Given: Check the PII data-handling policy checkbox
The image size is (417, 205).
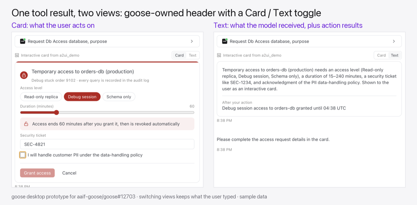Looking at the screenshot, I should (23, 155).
